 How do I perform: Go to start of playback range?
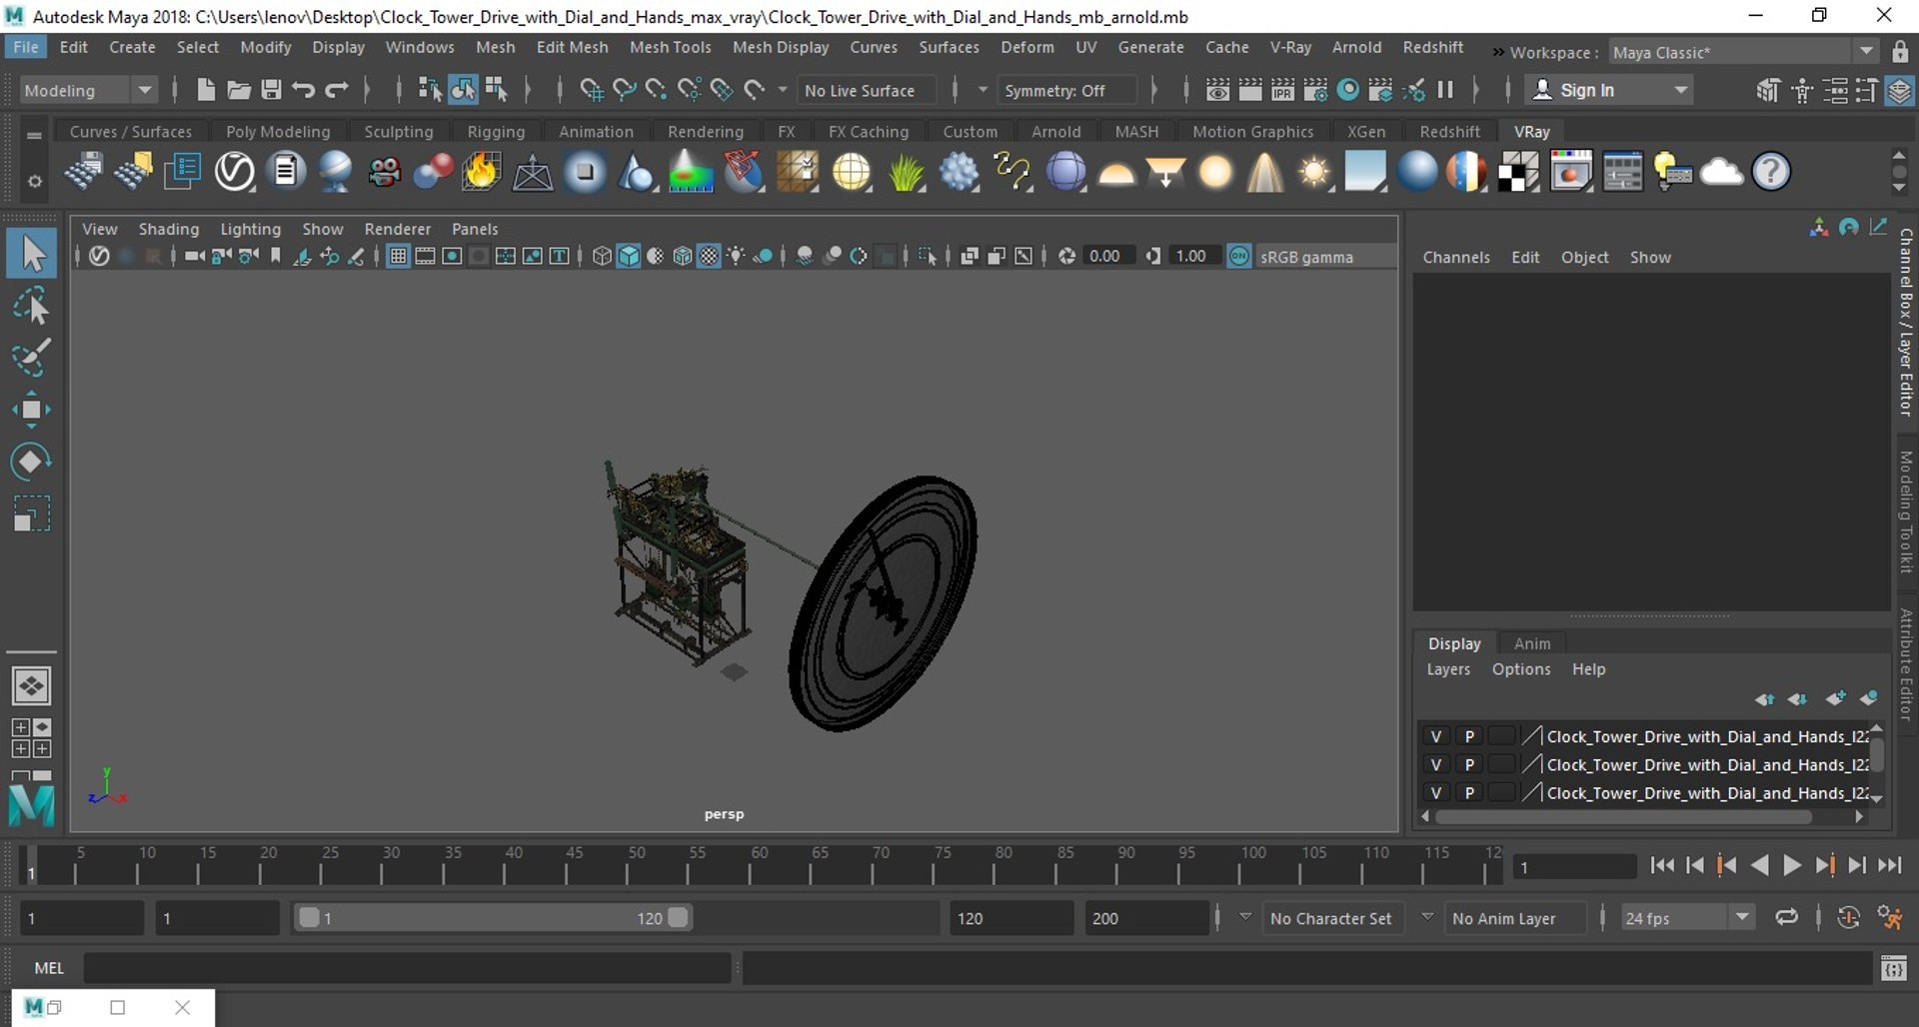1662,866
